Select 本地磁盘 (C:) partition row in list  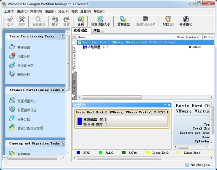point(145,47)
